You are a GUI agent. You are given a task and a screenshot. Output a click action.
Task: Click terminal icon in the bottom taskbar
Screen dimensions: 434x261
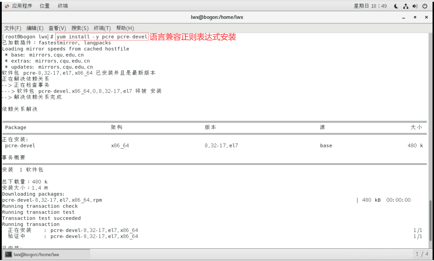tap(9, 255)
